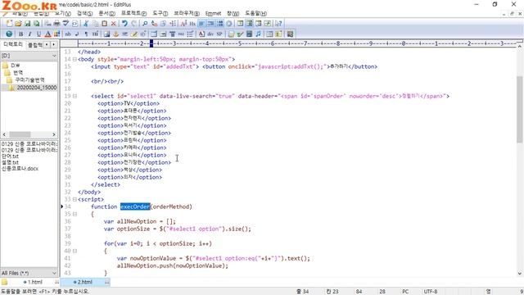Click the Underline U tag icon
The width and height of the screenshot is (524, 295).
coord(38,34)
